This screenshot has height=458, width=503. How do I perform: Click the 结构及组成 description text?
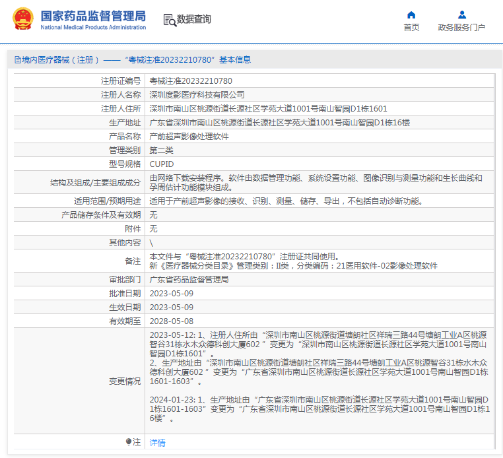point(316,183)
